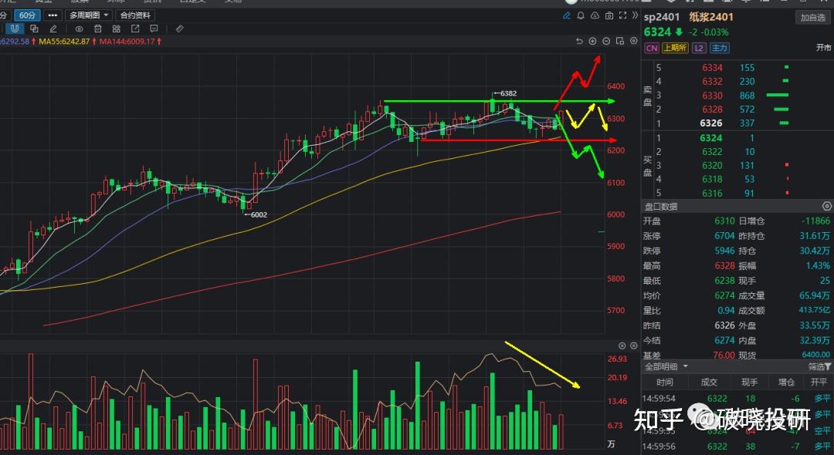Open more periods with the ellipsis button
834x455 pixels.
pos(52,15)
